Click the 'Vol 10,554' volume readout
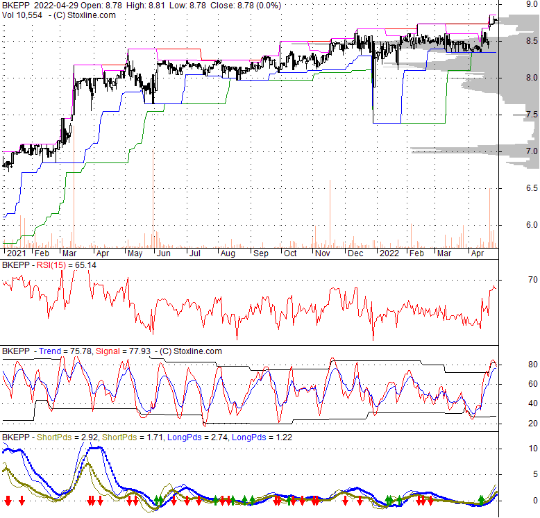Image resolution: width=540 pixels, height=518 pixels. (x=22, y=15)
